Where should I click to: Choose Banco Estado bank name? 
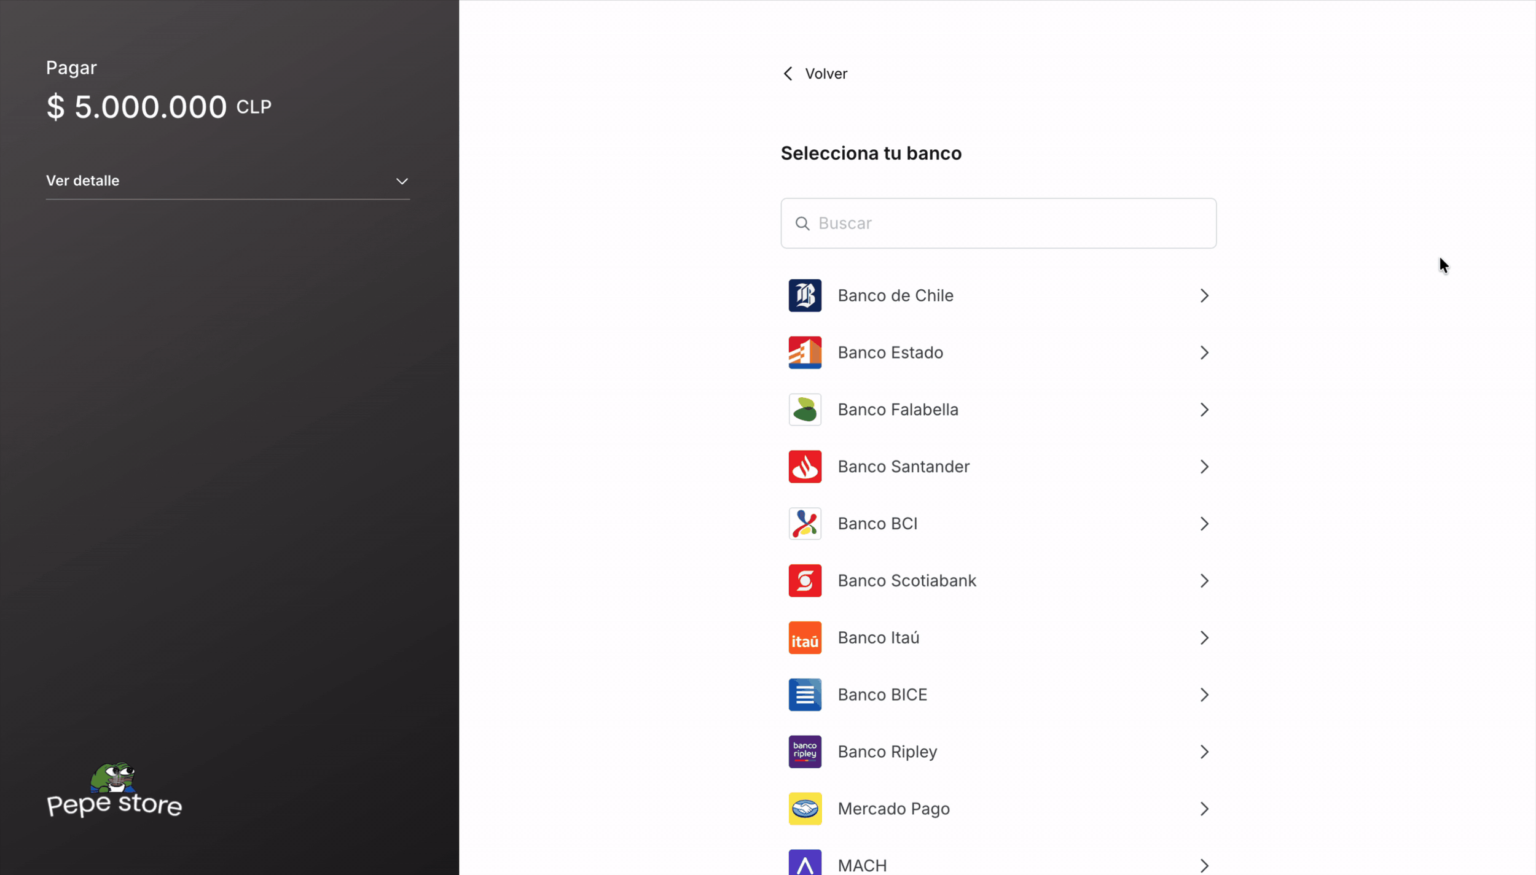(x=890, y=352)
